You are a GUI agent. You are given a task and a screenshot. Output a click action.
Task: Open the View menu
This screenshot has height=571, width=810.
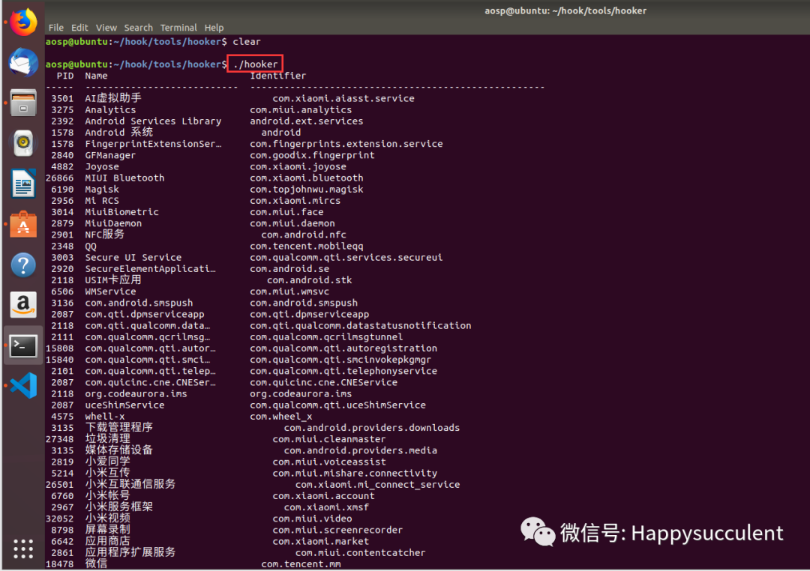click(x=106, y=28)
